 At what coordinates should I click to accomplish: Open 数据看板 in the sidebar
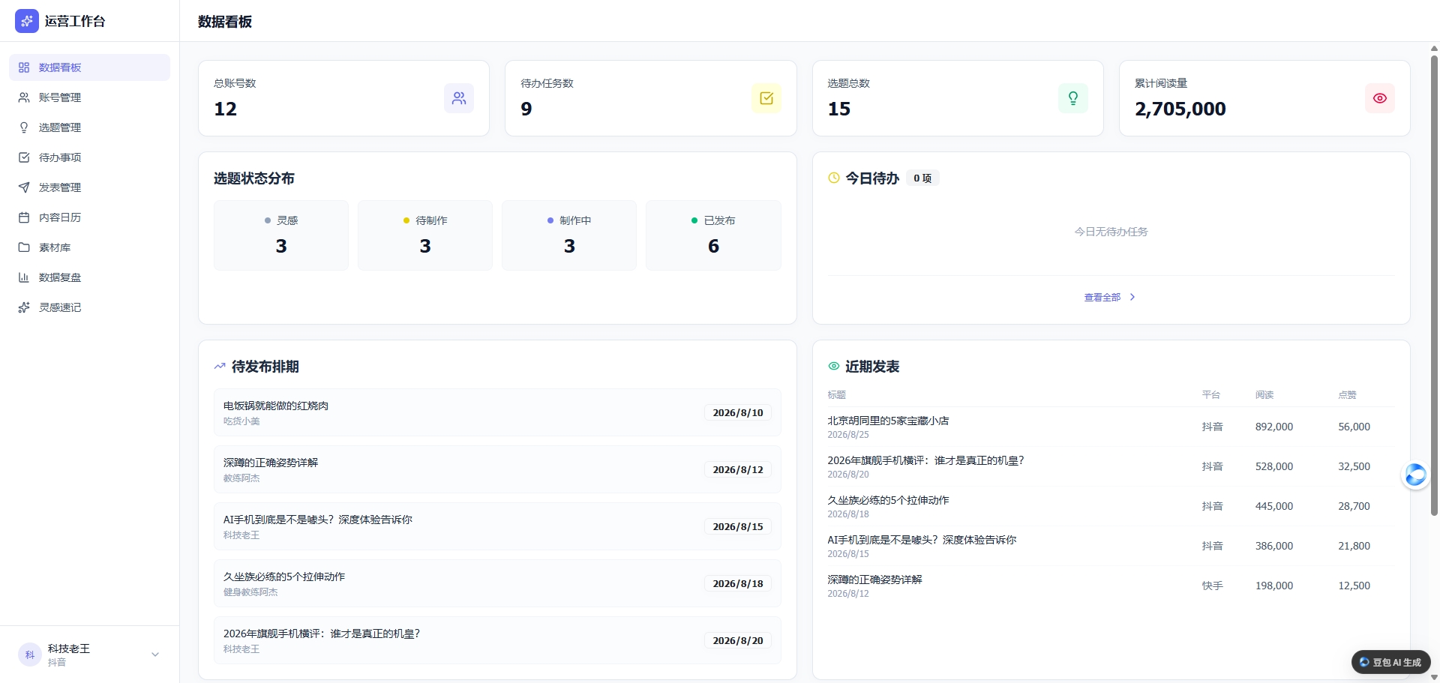coord(89,67)
